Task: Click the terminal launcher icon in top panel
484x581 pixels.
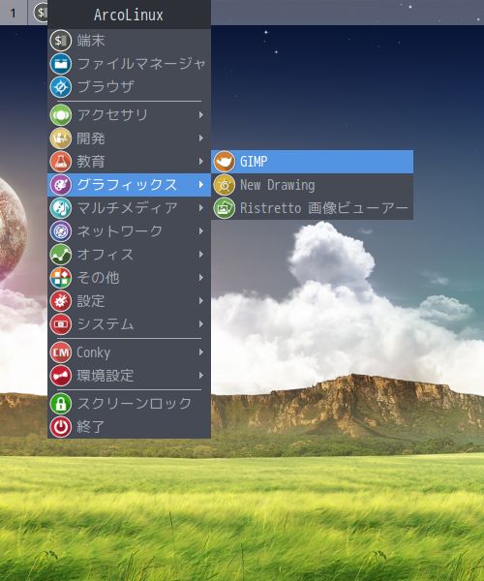Action: pyautogui.click(x=40, y=13)
